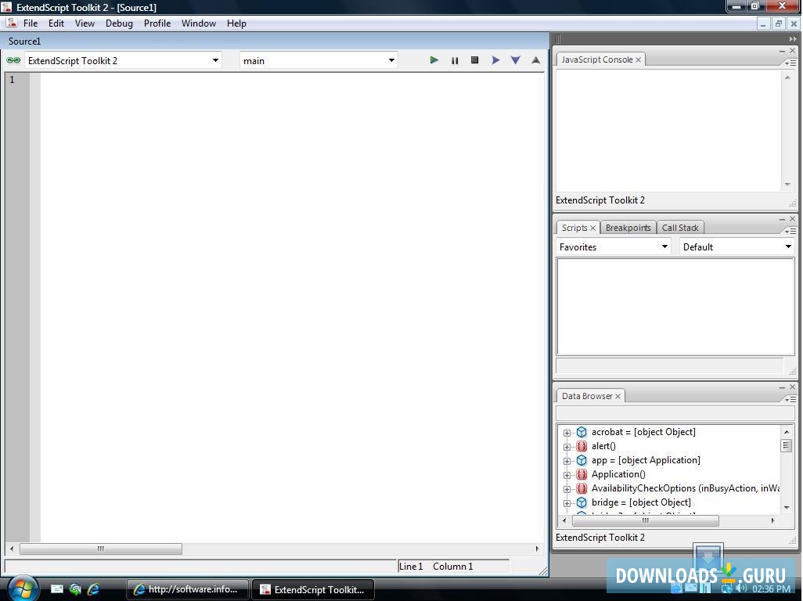
Task: Close the Data Browser panel group
Action: tap(792, 387)
